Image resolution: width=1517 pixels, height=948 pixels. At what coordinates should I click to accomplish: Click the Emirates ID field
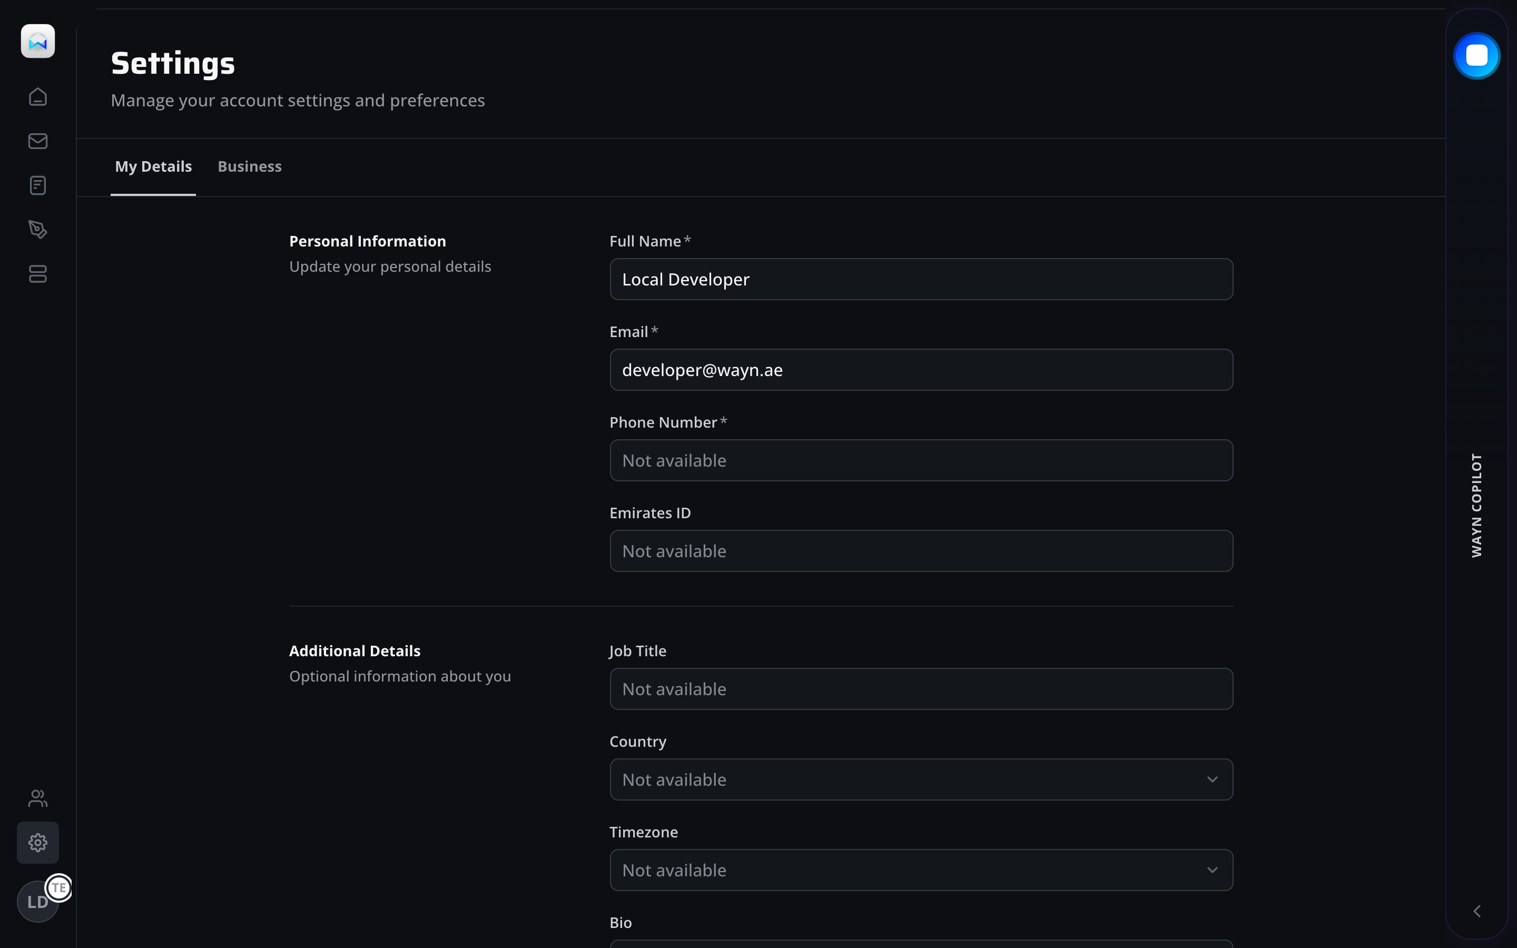tap(921, 551)
